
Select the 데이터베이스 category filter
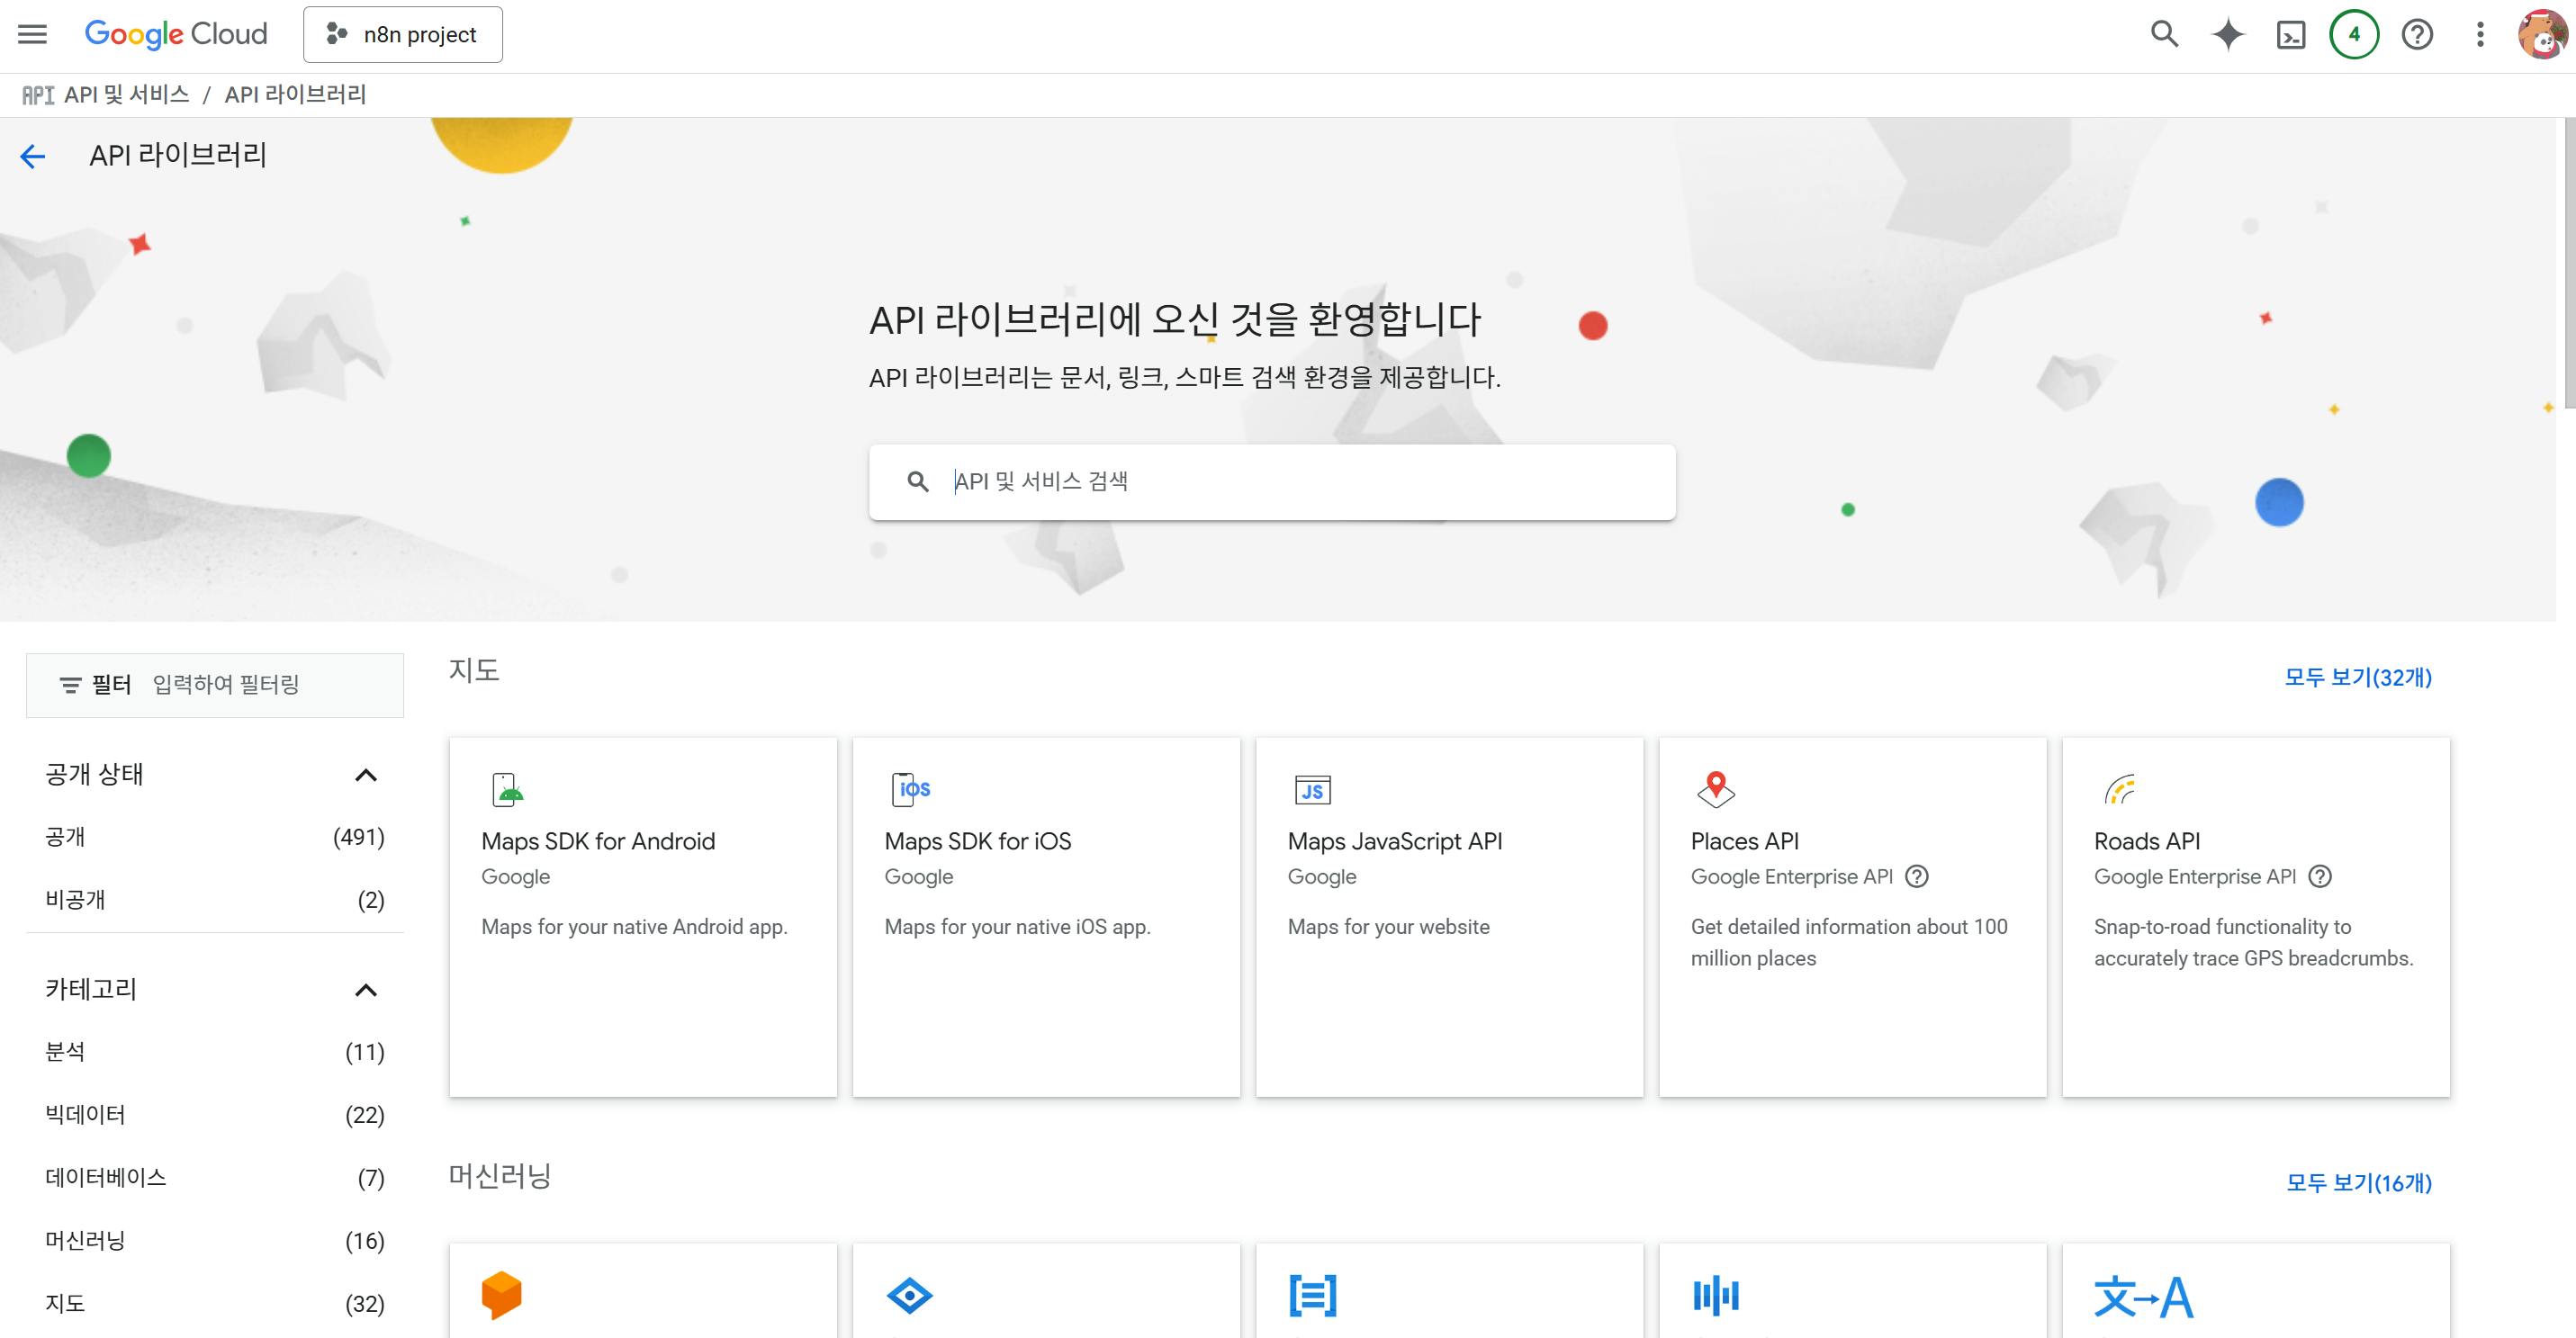tap(215, 1178)
